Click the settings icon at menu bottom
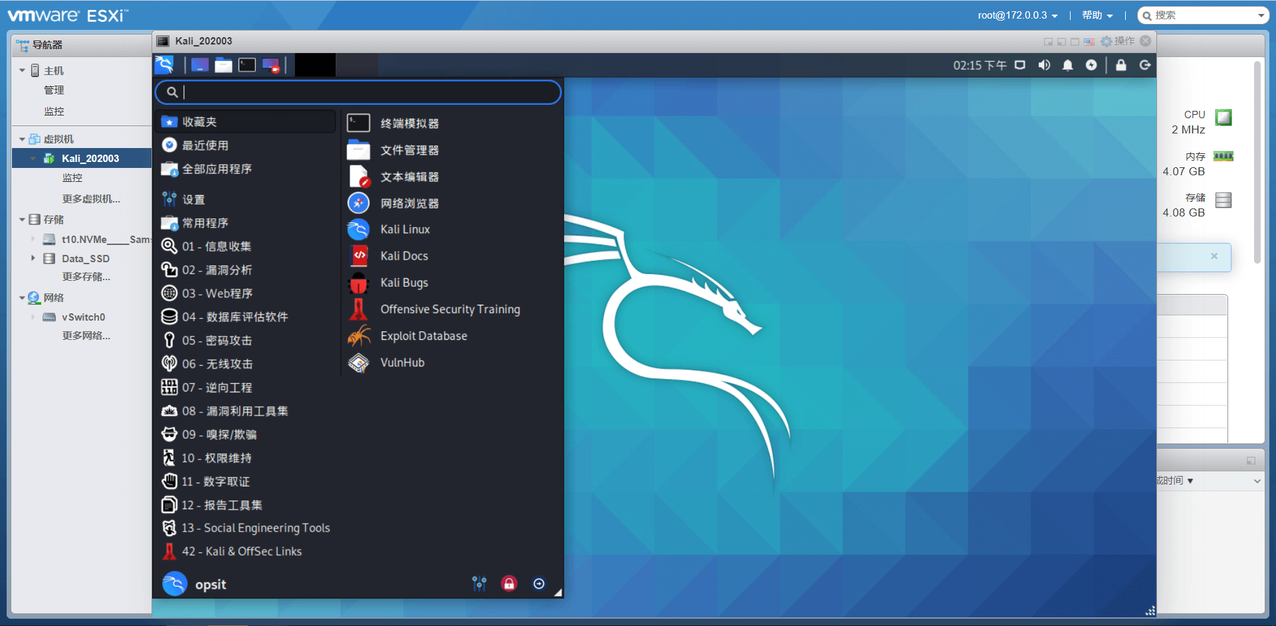This screenshot has width=1276, height=626. (479, 584)
